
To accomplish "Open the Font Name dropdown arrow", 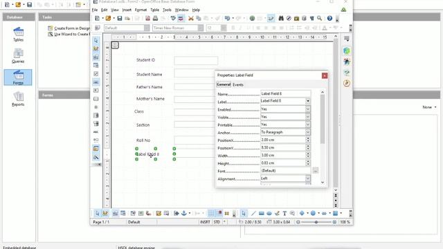I will (200, 28).
